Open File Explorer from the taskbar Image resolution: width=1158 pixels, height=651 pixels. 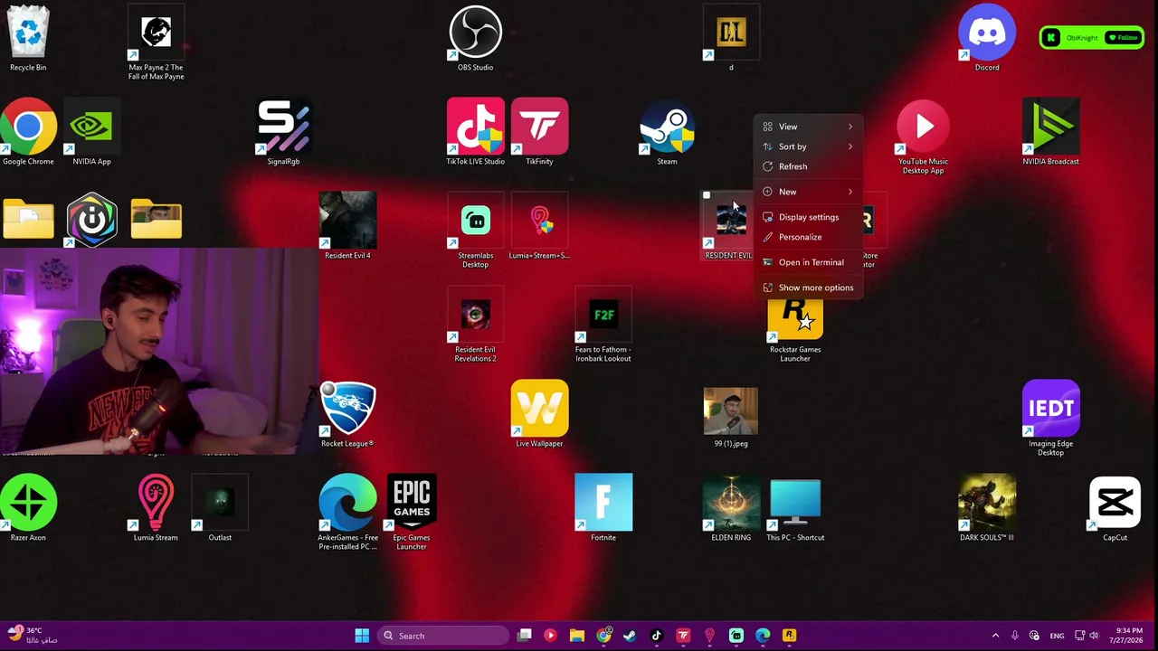point(576,636)
